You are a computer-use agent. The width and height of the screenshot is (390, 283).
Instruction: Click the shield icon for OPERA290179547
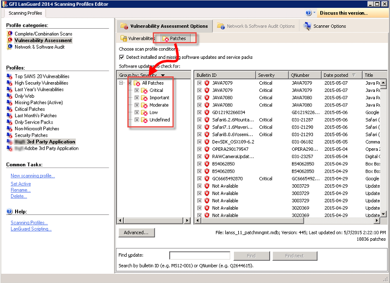coord(207,149)
